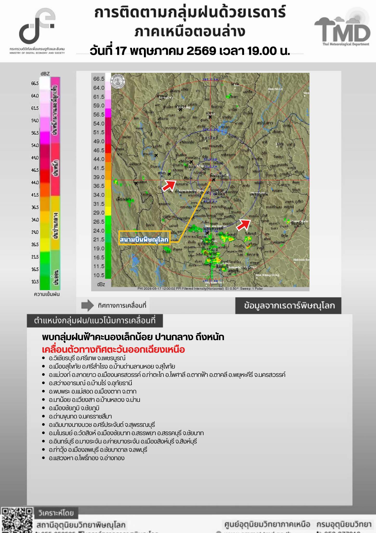Click สถานีอุตุนิยมวิทยาพิษณุโลก in the footer
376x533 pixels.
tap(81, 525)
